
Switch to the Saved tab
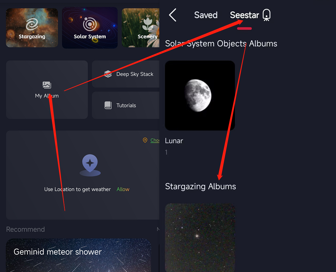pyautogui.click(x=206, y=15)
